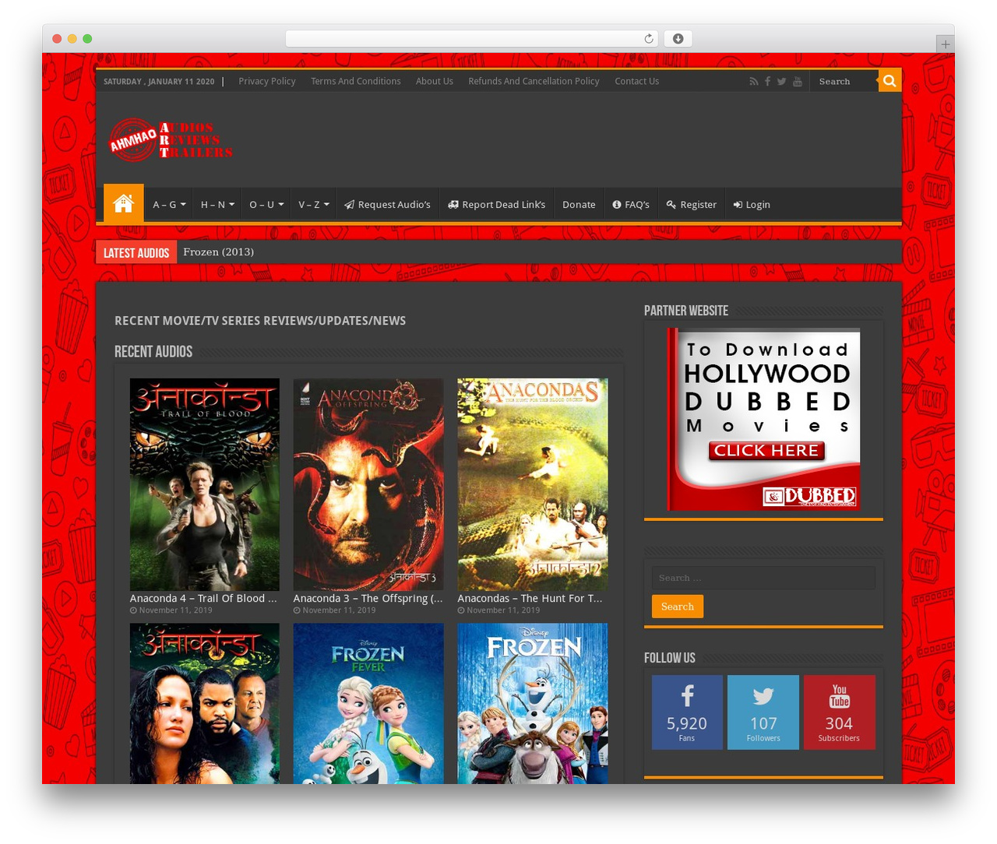This screenshot has height=844, width=997.
Task: Open the Donate menu item
Action: tap(579, 205)
